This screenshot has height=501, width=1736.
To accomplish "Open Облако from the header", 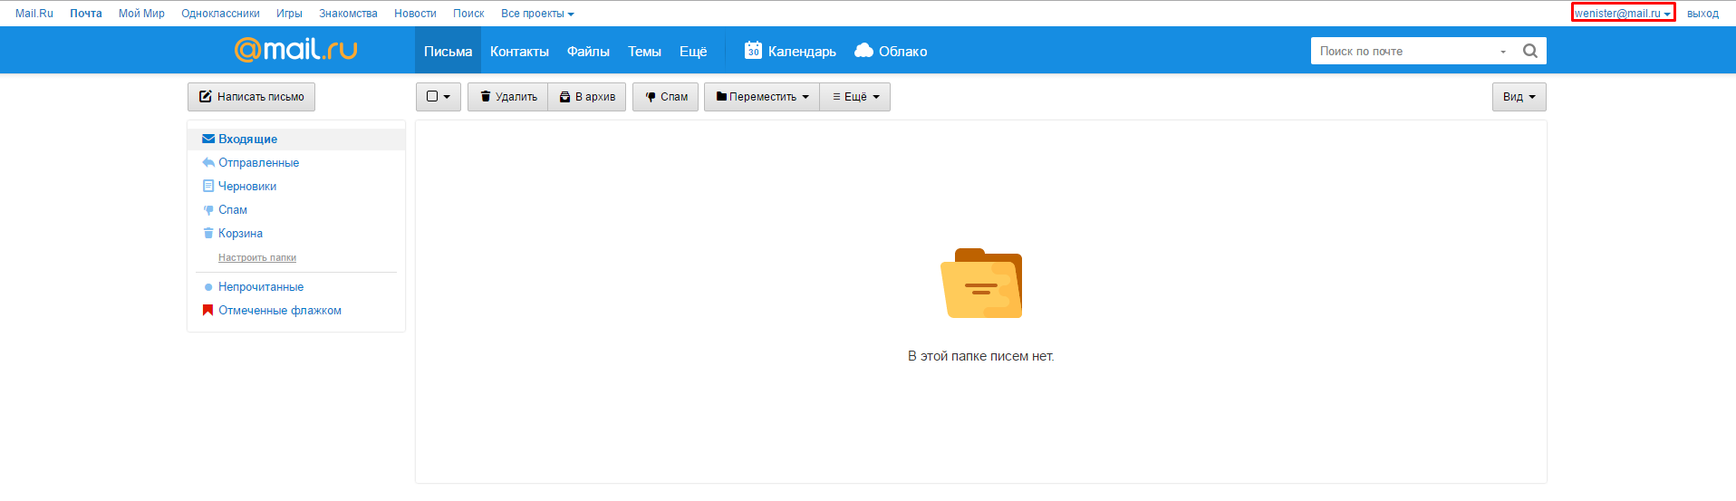I will (x=891, y=51).
